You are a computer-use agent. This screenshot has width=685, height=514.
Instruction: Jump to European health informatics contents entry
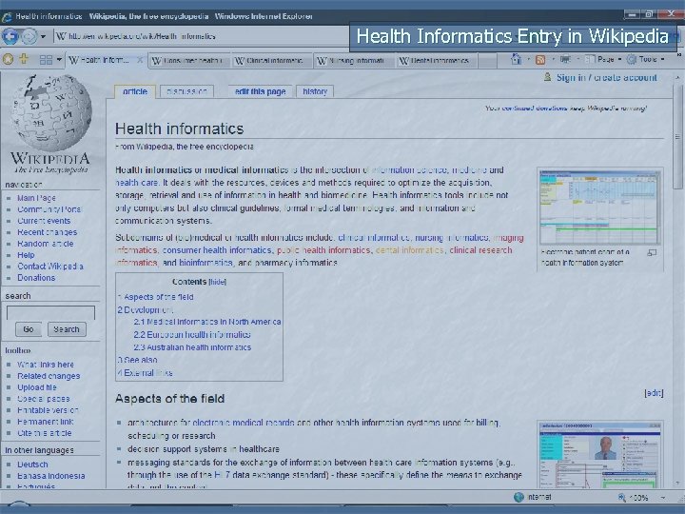(x=192, y=334)
